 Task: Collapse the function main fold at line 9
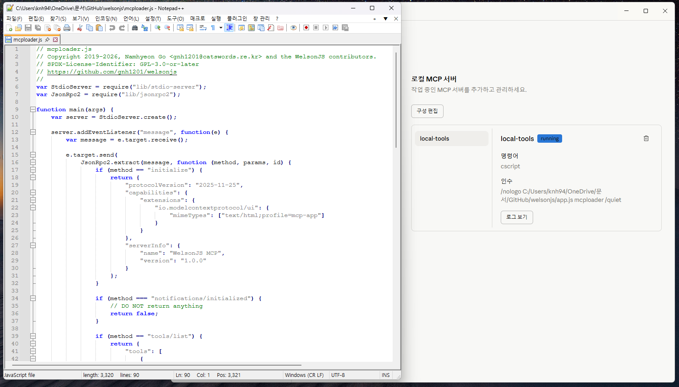coord(33,110)
